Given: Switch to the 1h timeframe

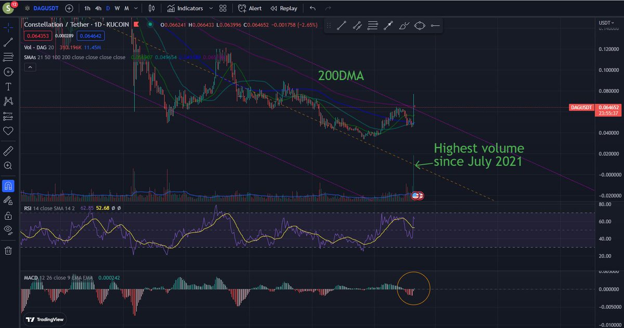Looking at the screenshot, I should tap(87, 8).
